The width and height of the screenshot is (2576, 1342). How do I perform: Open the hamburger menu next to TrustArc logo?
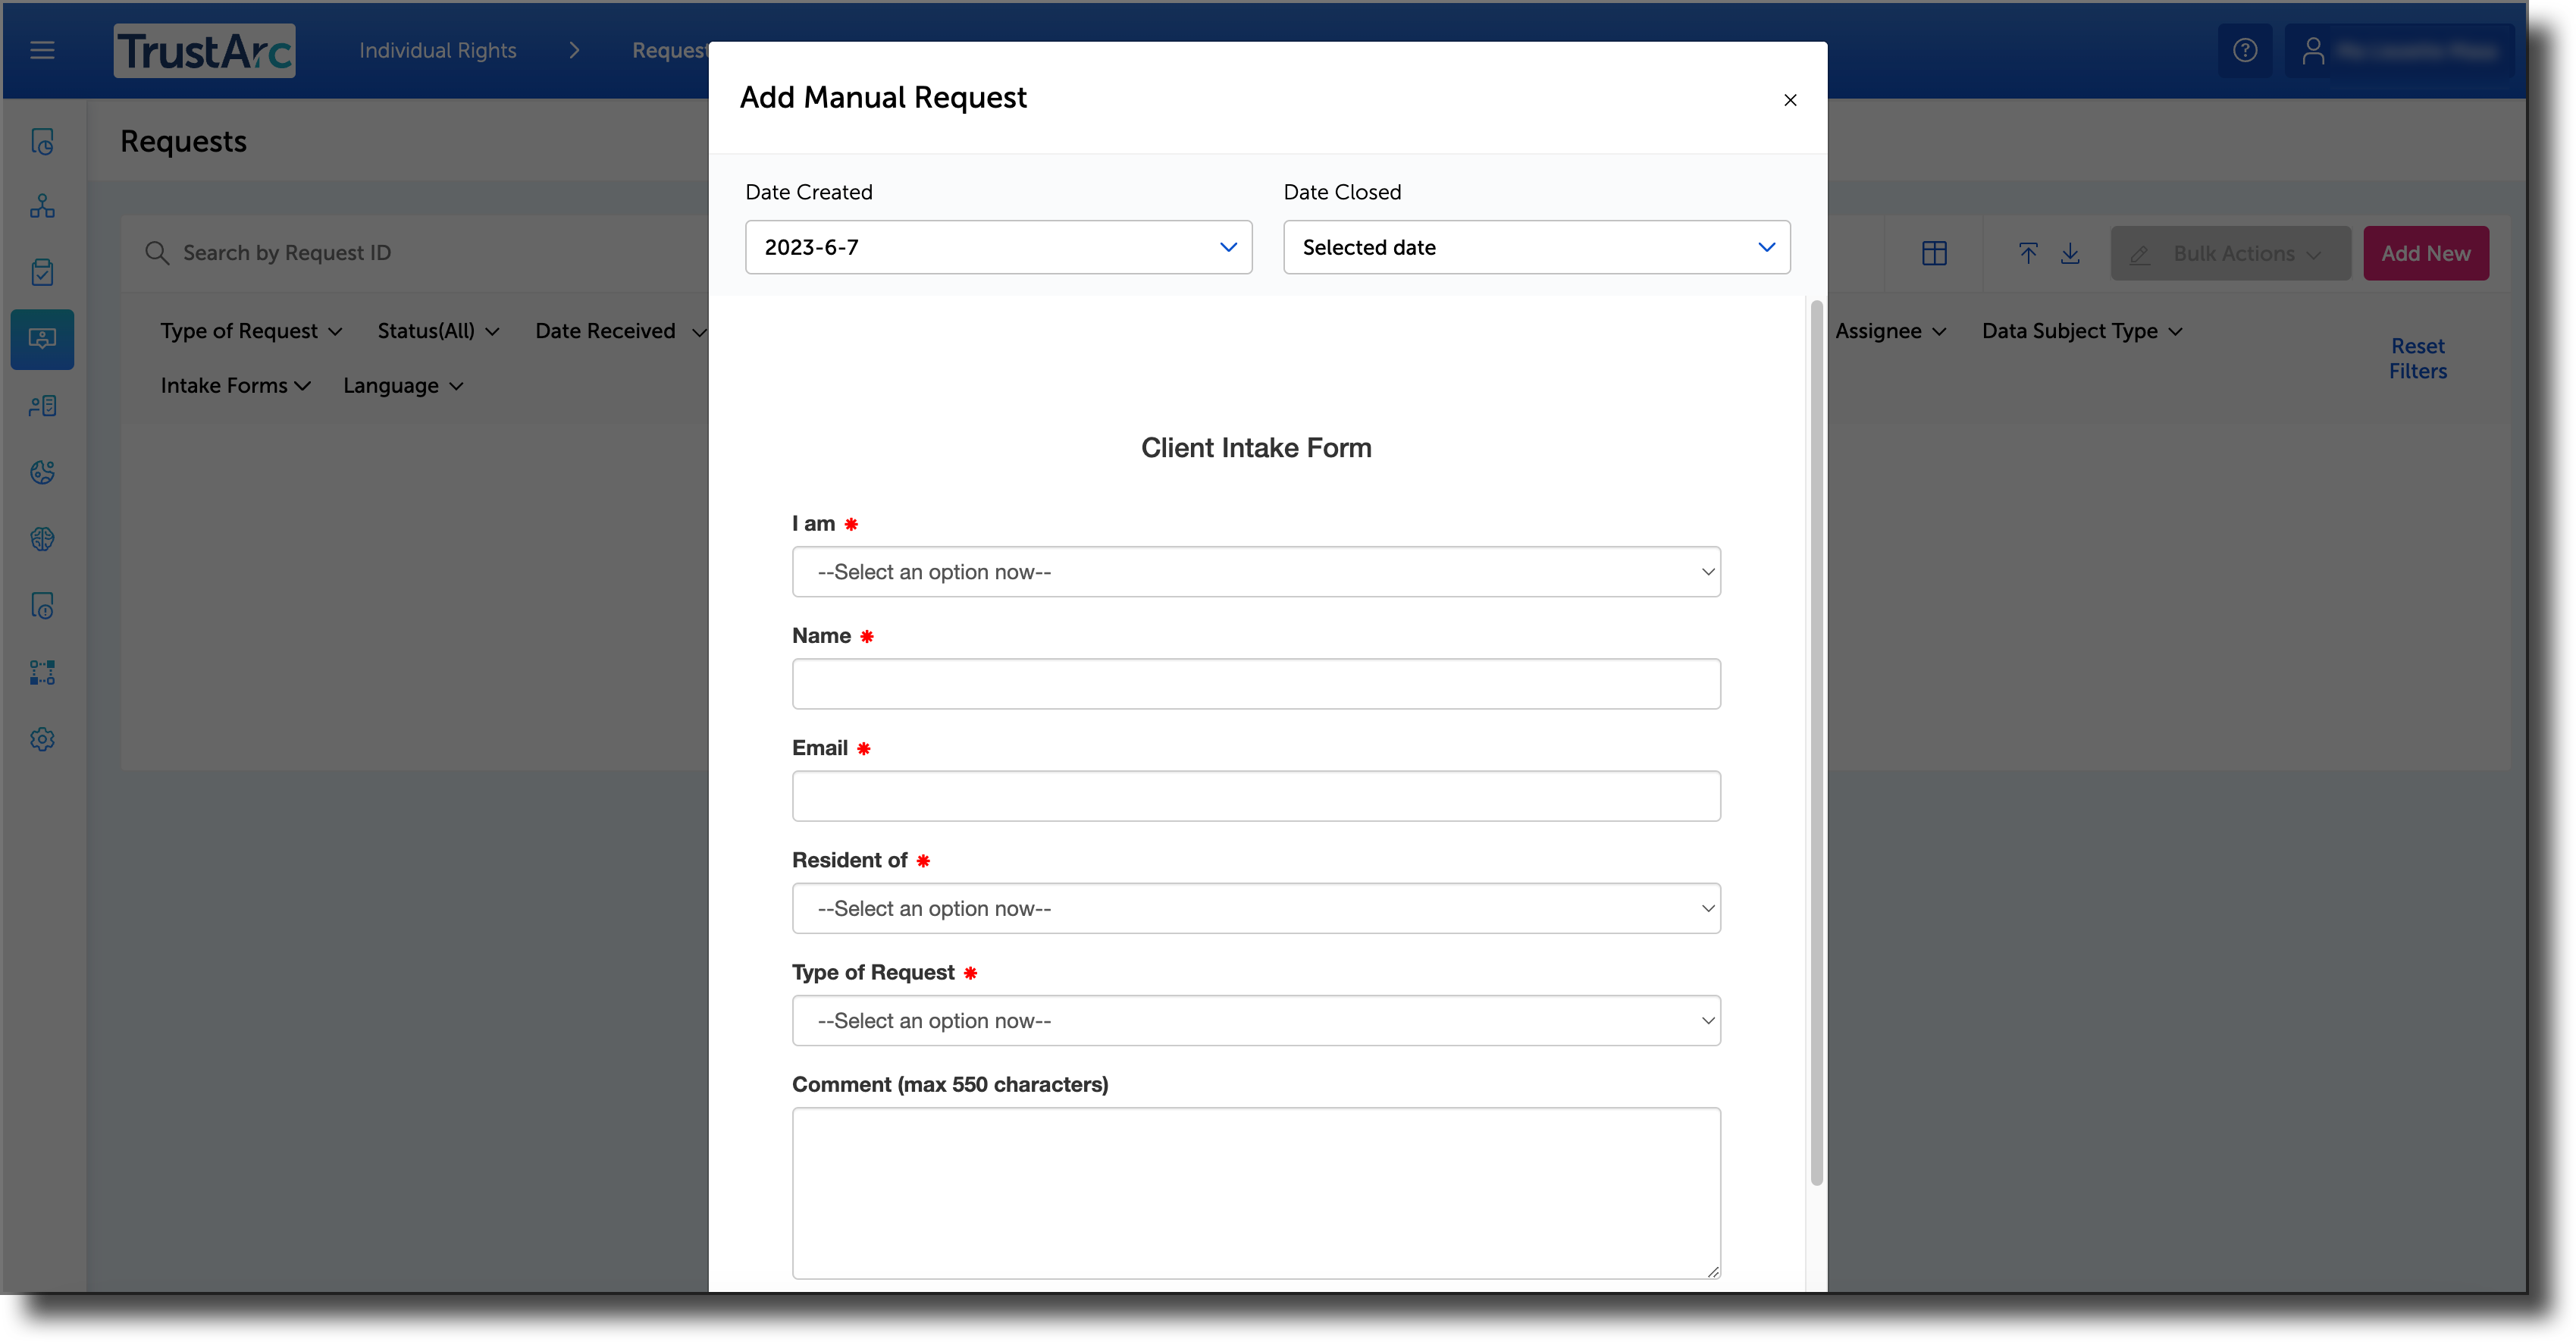coord(42,49)
